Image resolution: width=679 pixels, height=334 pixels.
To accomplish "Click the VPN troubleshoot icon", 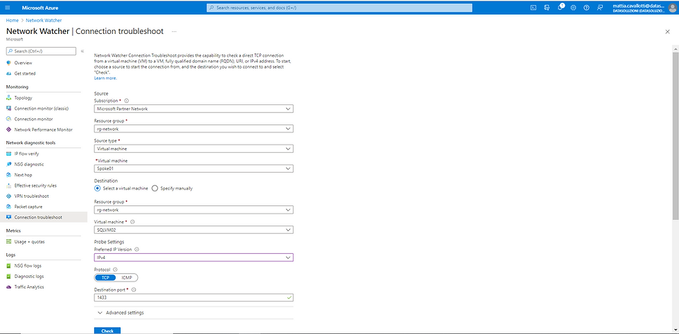I will click(8, 196).
